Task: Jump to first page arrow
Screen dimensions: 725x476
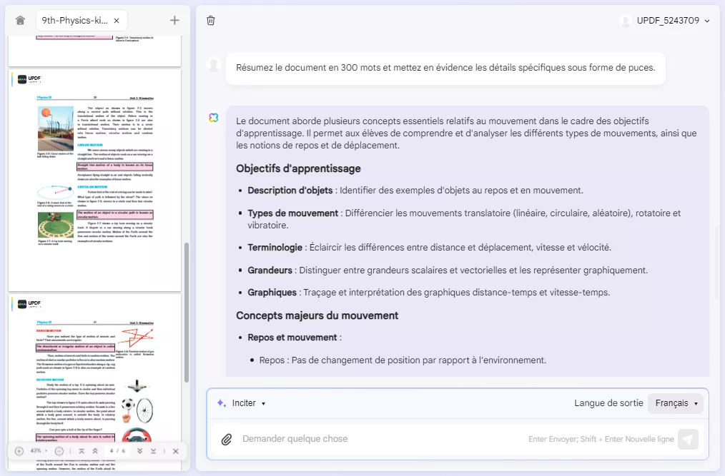Action: [82, 451]
